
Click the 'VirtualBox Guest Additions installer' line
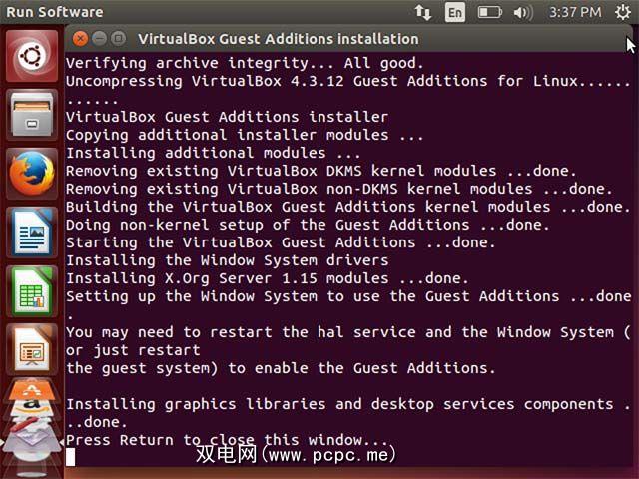(x=227, y=117)
